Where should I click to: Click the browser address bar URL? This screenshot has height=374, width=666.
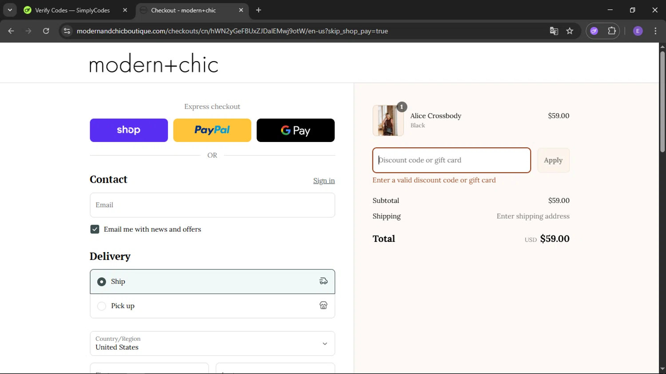point(232,31)
